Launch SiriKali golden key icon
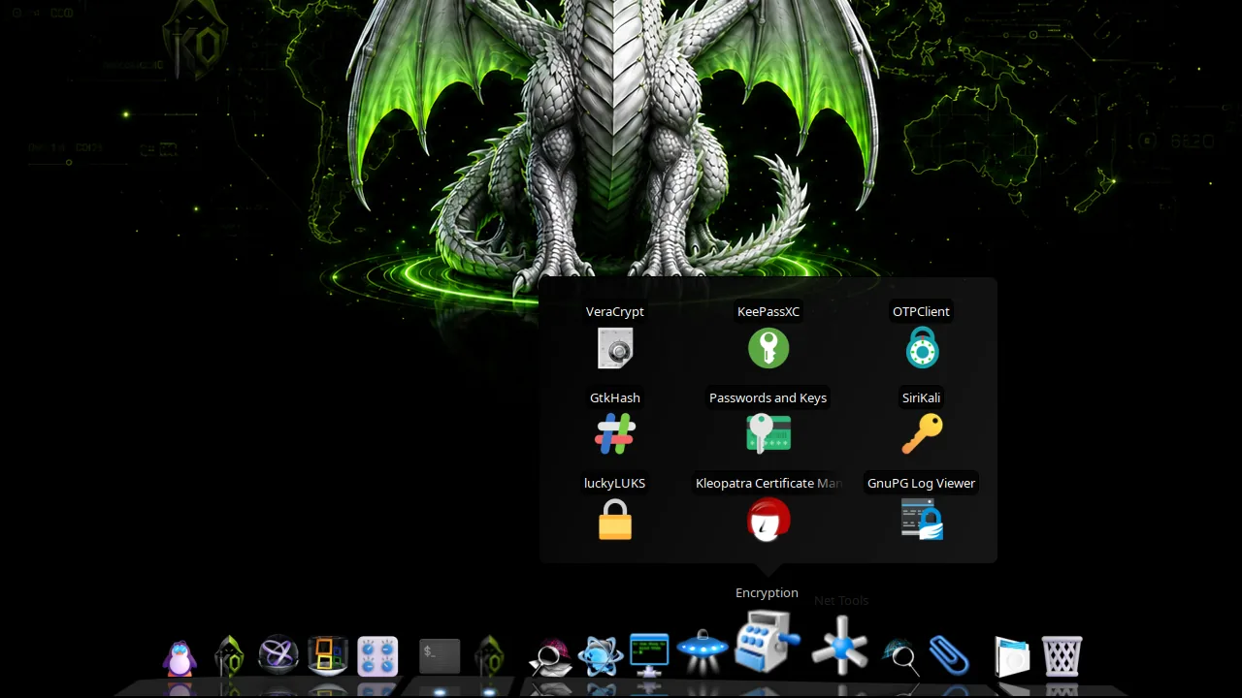This screenshot has width=1242, height=698. coord(922,434)
